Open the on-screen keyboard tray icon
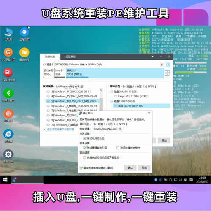 coord(191,180)
